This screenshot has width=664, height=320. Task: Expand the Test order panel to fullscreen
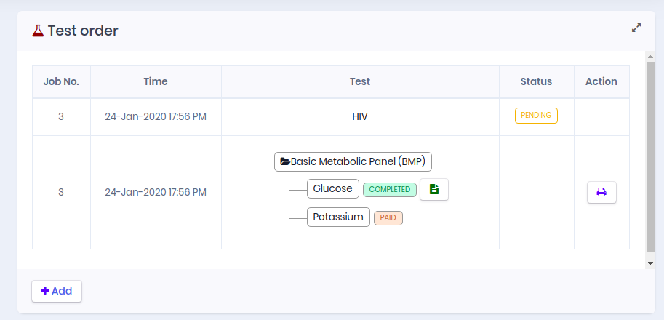tap(636, 28)
